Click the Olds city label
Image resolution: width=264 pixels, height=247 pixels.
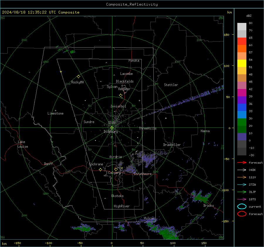coord(112,122)
